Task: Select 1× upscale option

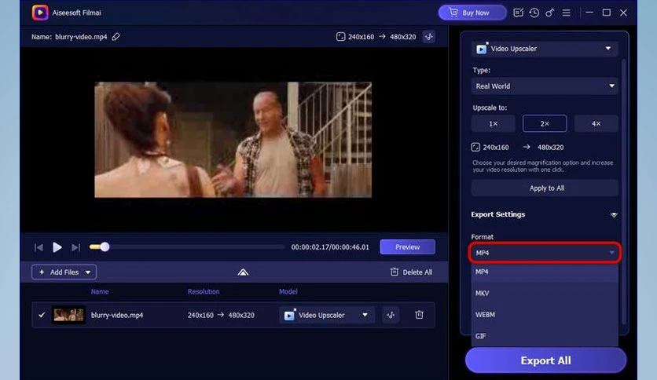Action: pyautogui.click(x=494, y=123)
